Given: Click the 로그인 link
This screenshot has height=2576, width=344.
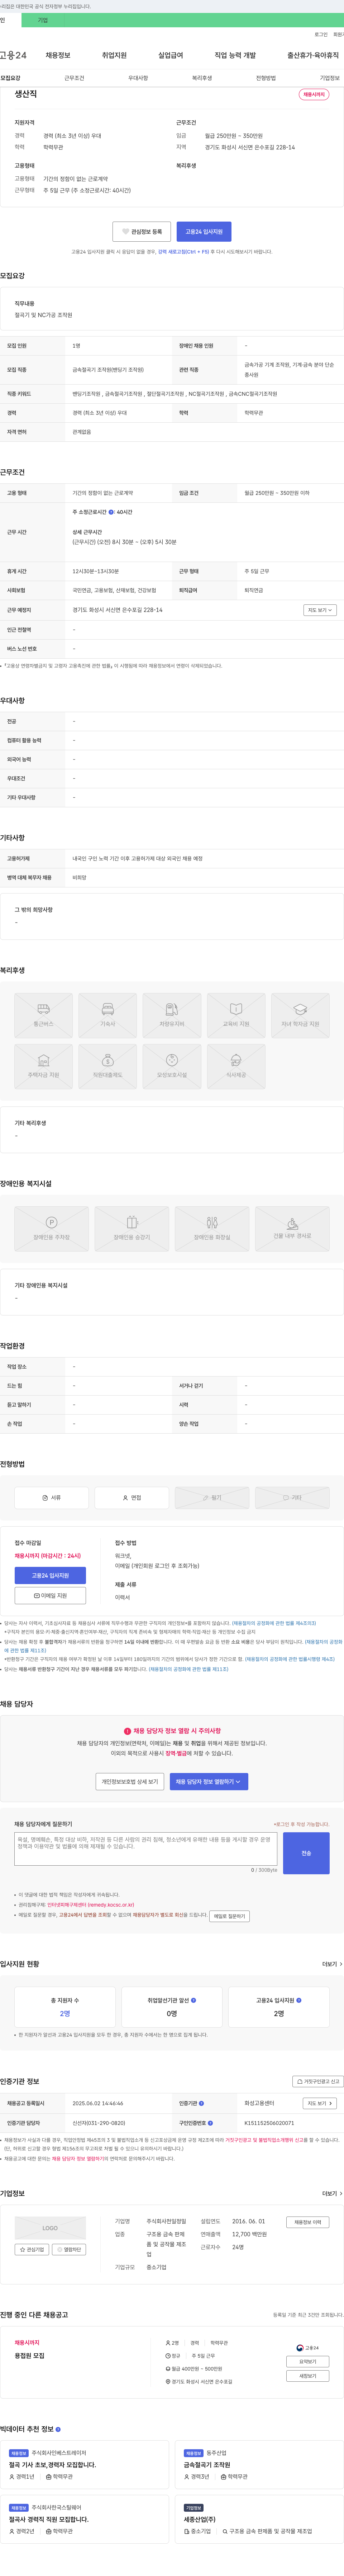Looking at the screenshot, I should coord(321,34).
